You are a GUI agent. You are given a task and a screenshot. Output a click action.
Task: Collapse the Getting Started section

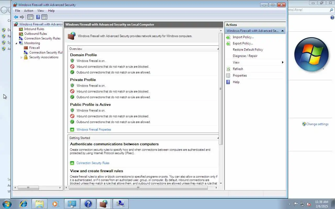point(218,138)
